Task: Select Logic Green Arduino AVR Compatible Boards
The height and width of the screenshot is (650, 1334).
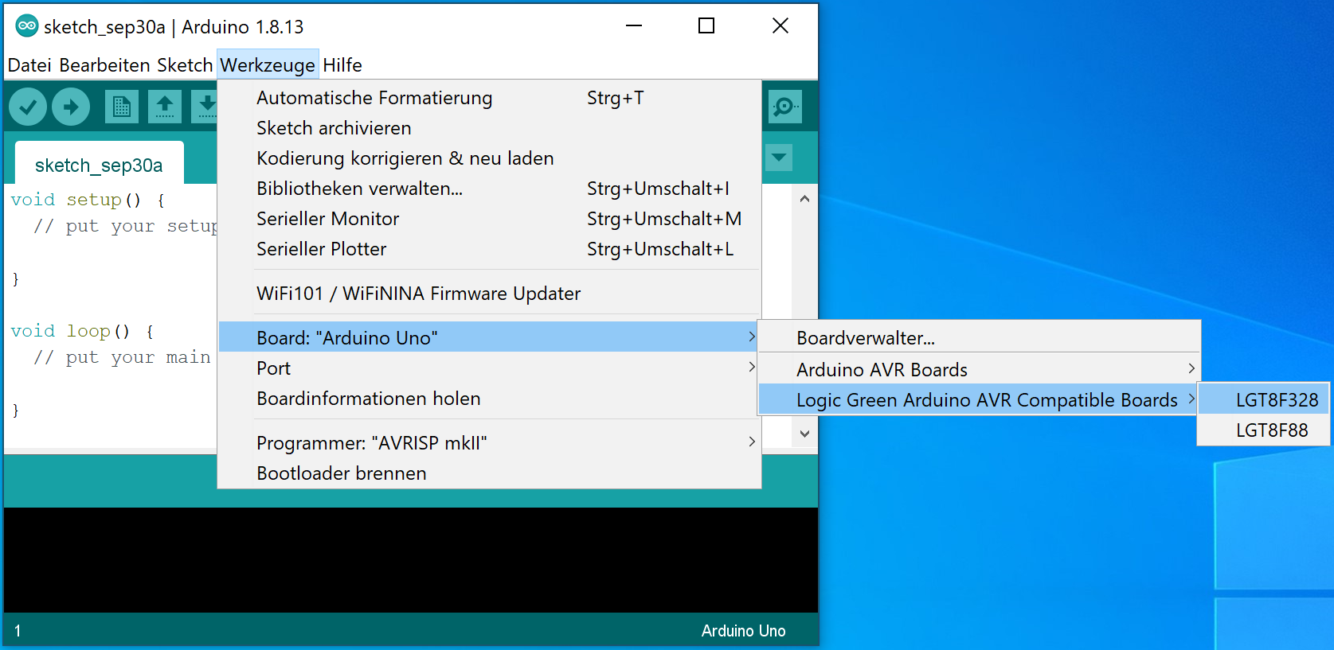Action: click(x=979, y=400)
